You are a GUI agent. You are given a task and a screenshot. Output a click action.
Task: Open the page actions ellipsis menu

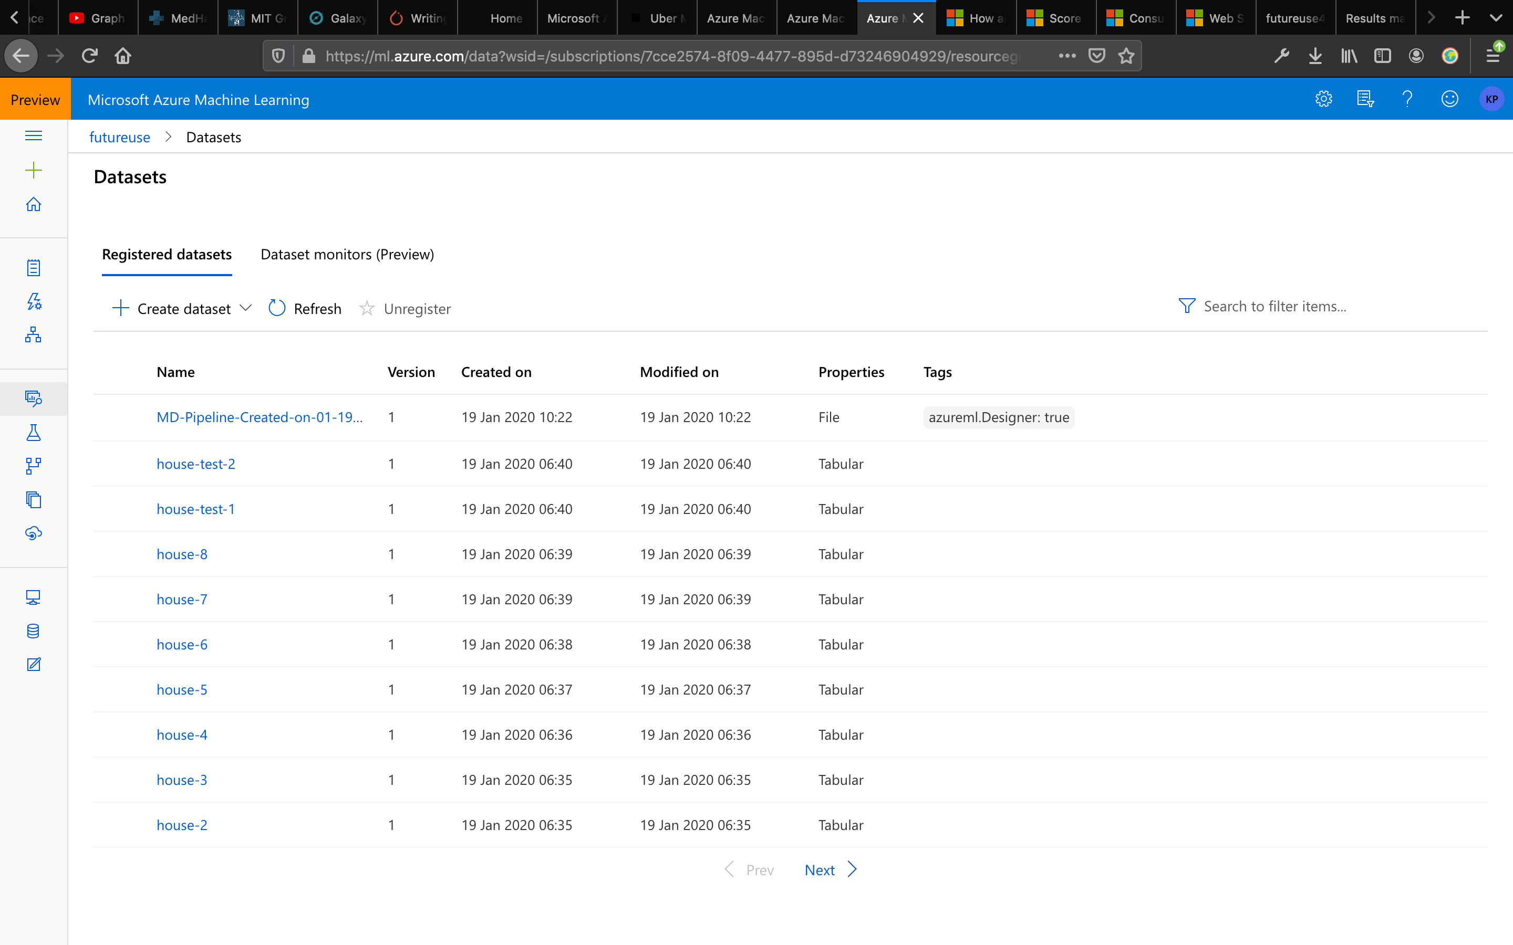click(1067, 56)
